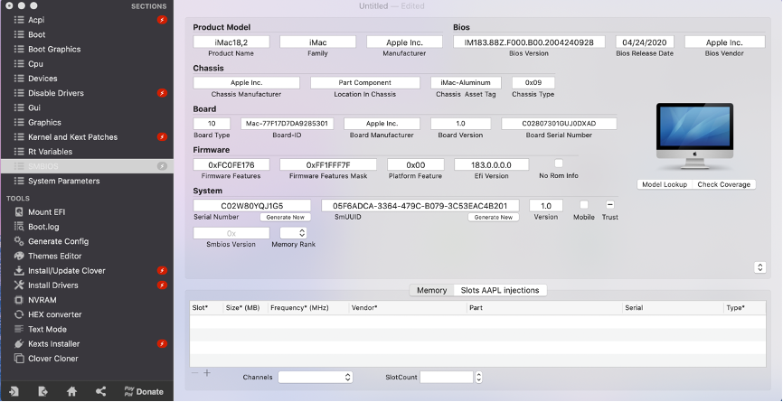Click the Serial Number field C02W80YQJ1G5
783x402 pixels.
pos(251,205)
